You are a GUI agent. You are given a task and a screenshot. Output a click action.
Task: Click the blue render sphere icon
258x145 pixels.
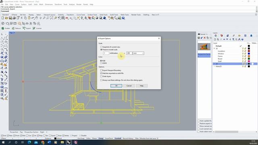click(104, 18)
